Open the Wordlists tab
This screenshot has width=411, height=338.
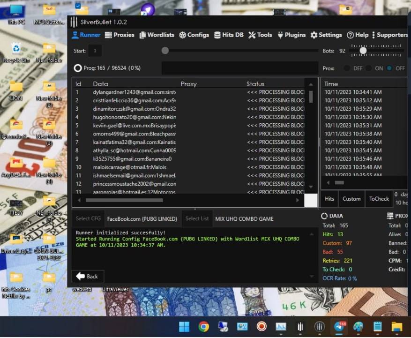pyautogui.click(x=157, y=35)
